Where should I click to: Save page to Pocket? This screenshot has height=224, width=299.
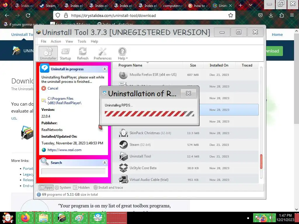coord(260,15)
